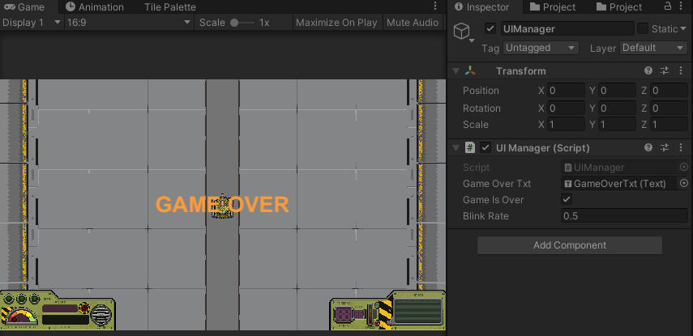The image size is (693, 336).
Task: Adjust the Game view Scale slider
Action: [242, 23]
